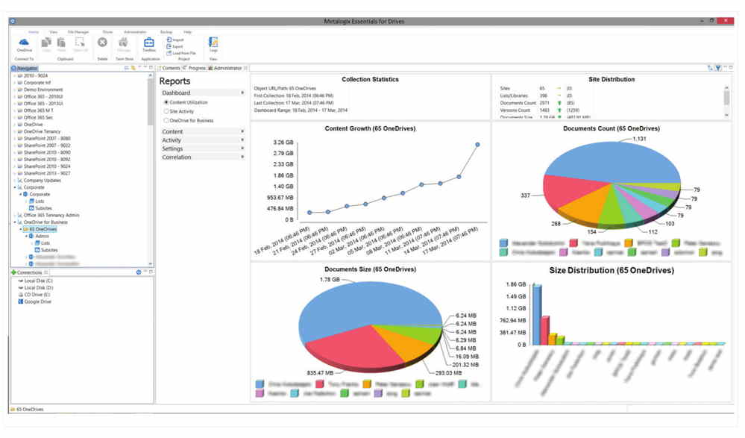The image size is (745, 438).
Task: Open the Logs view icon
Action: [213, 43]
